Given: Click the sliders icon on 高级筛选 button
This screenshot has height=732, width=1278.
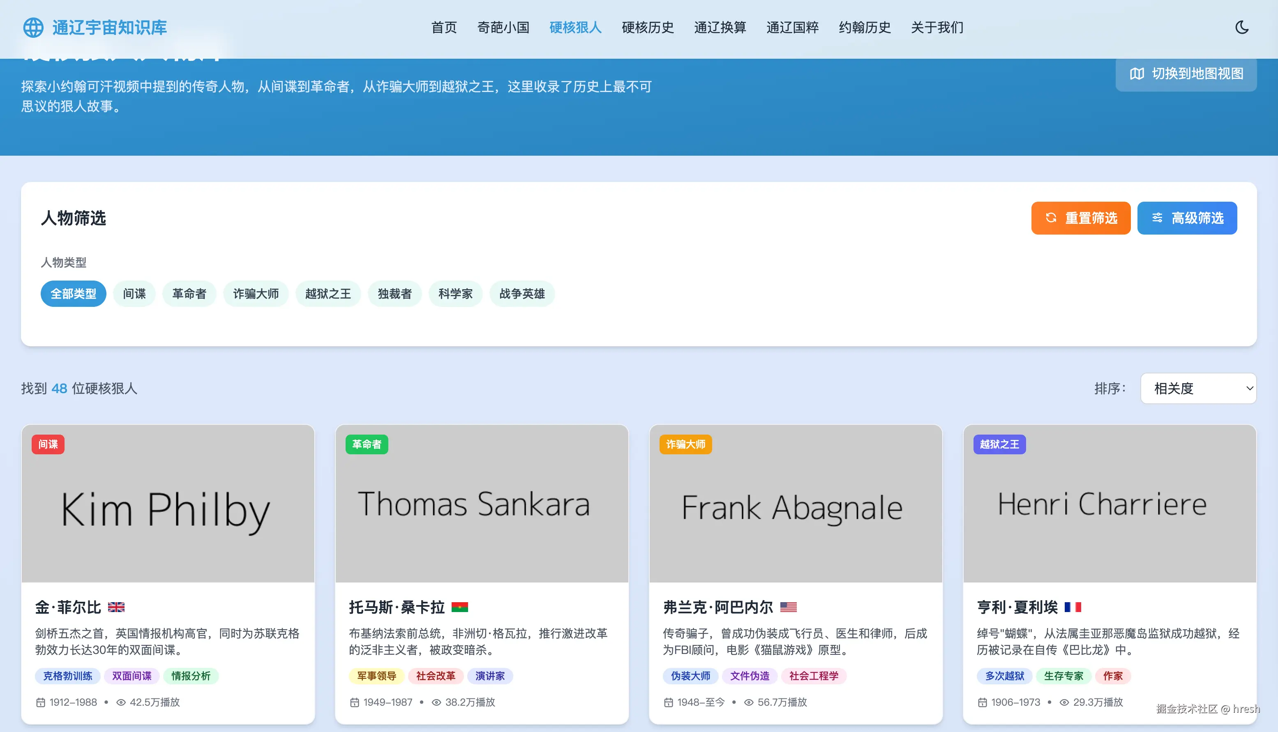Looking at the screenshot, I should (x=1157, y=218).
